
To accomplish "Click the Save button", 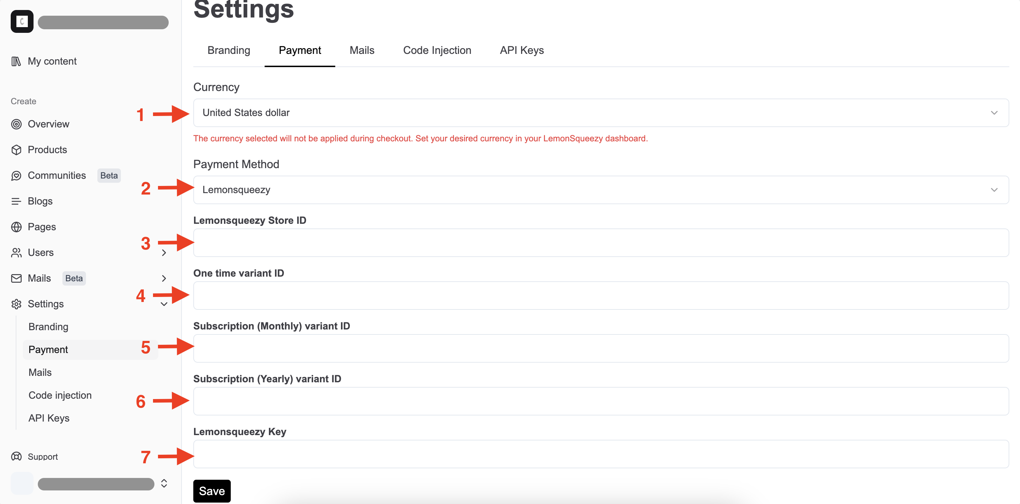I will [212, 491].
